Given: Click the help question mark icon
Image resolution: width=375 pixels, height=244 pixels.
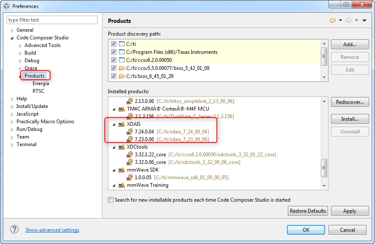Looking at the screenshot, I should tap(14, 230).
